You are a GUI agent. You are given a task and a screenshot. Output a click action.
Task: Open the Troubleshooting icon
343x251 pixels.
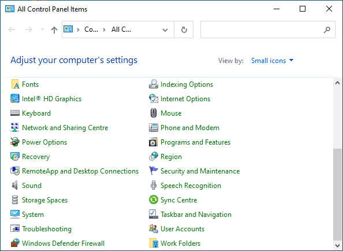[15, 229]
